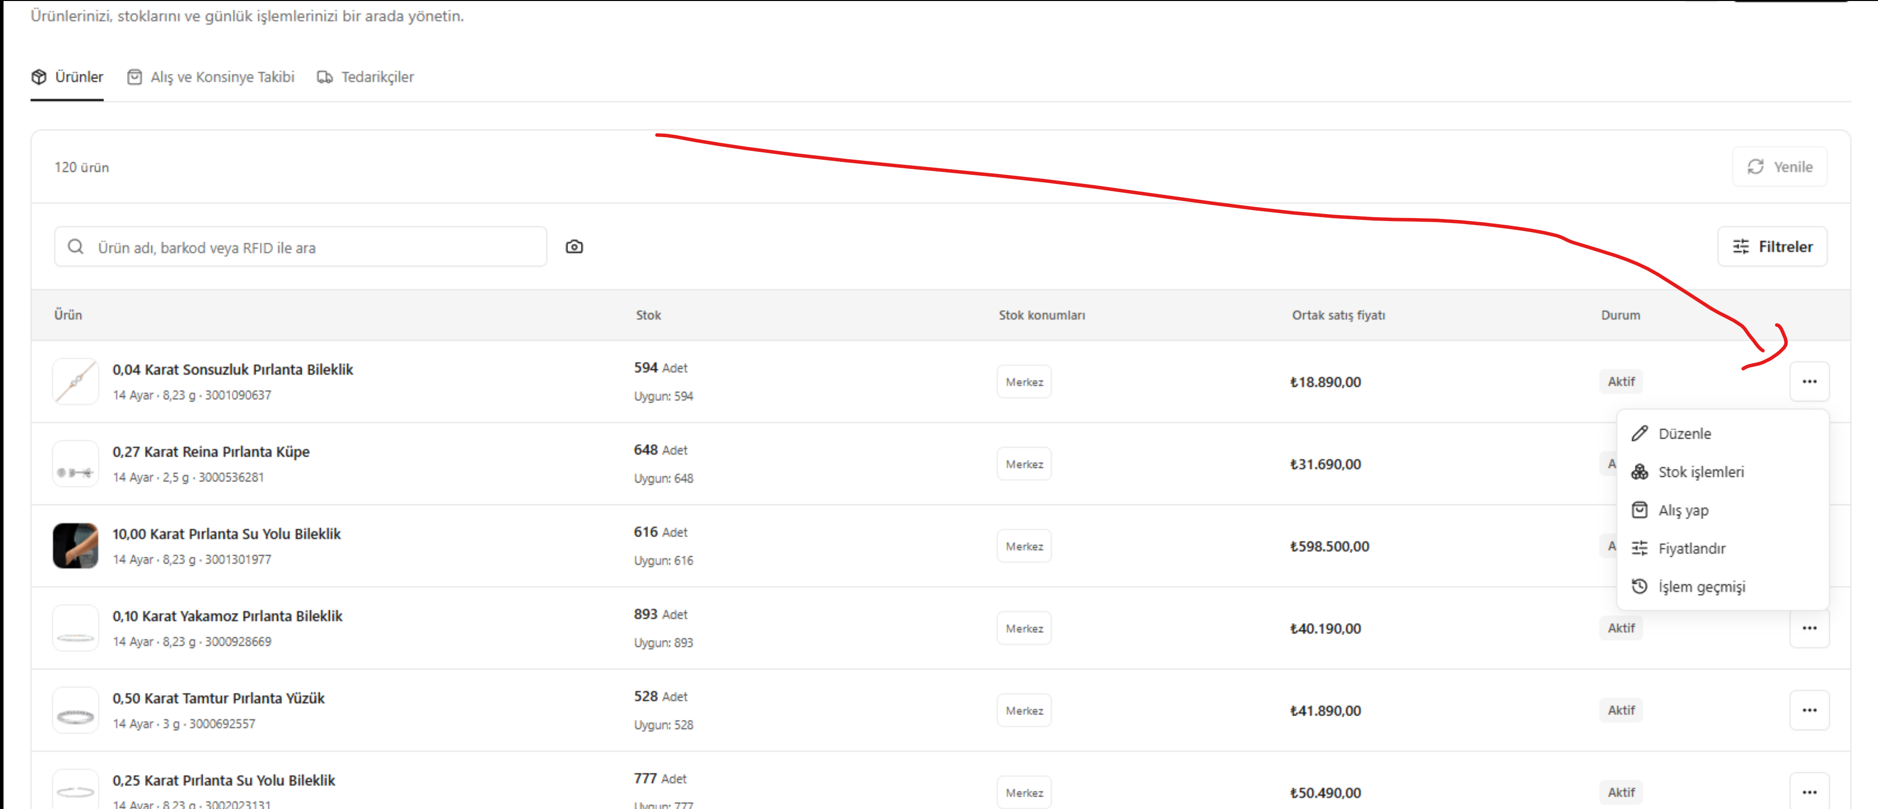Click the Alış ve Konsinye Takibi bag icon

tap(135, 76)
